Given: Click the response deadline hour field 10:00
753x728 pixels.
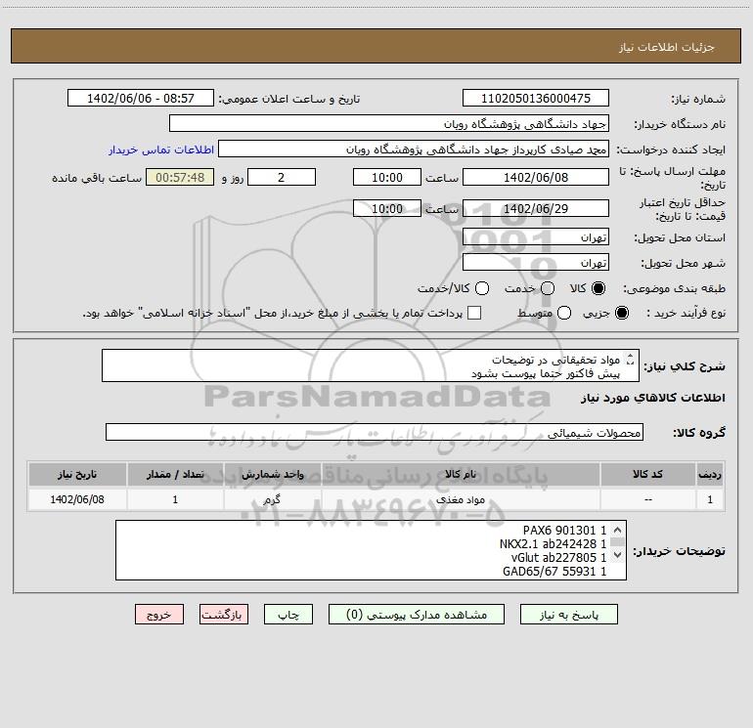Looking at the screenshot, I should [387, 177].
